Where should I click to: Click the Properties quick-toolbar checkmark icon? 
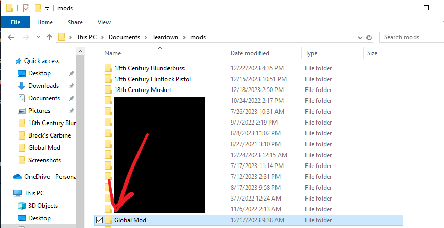pos(26,8)
